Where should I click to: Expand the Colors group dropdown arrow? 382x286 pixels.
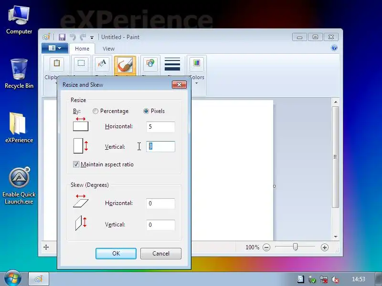[x=196, y=83]
